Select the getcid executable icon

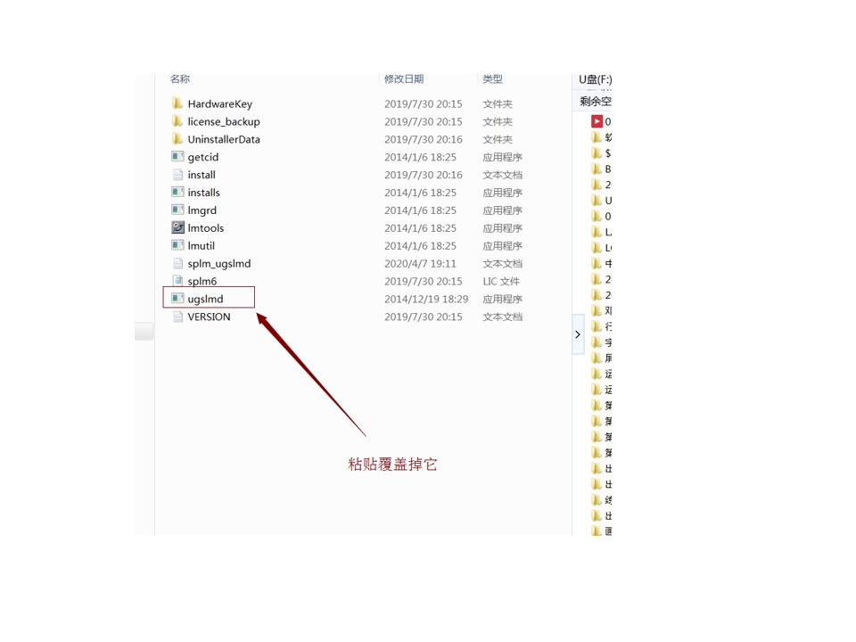tap(177, 156)
